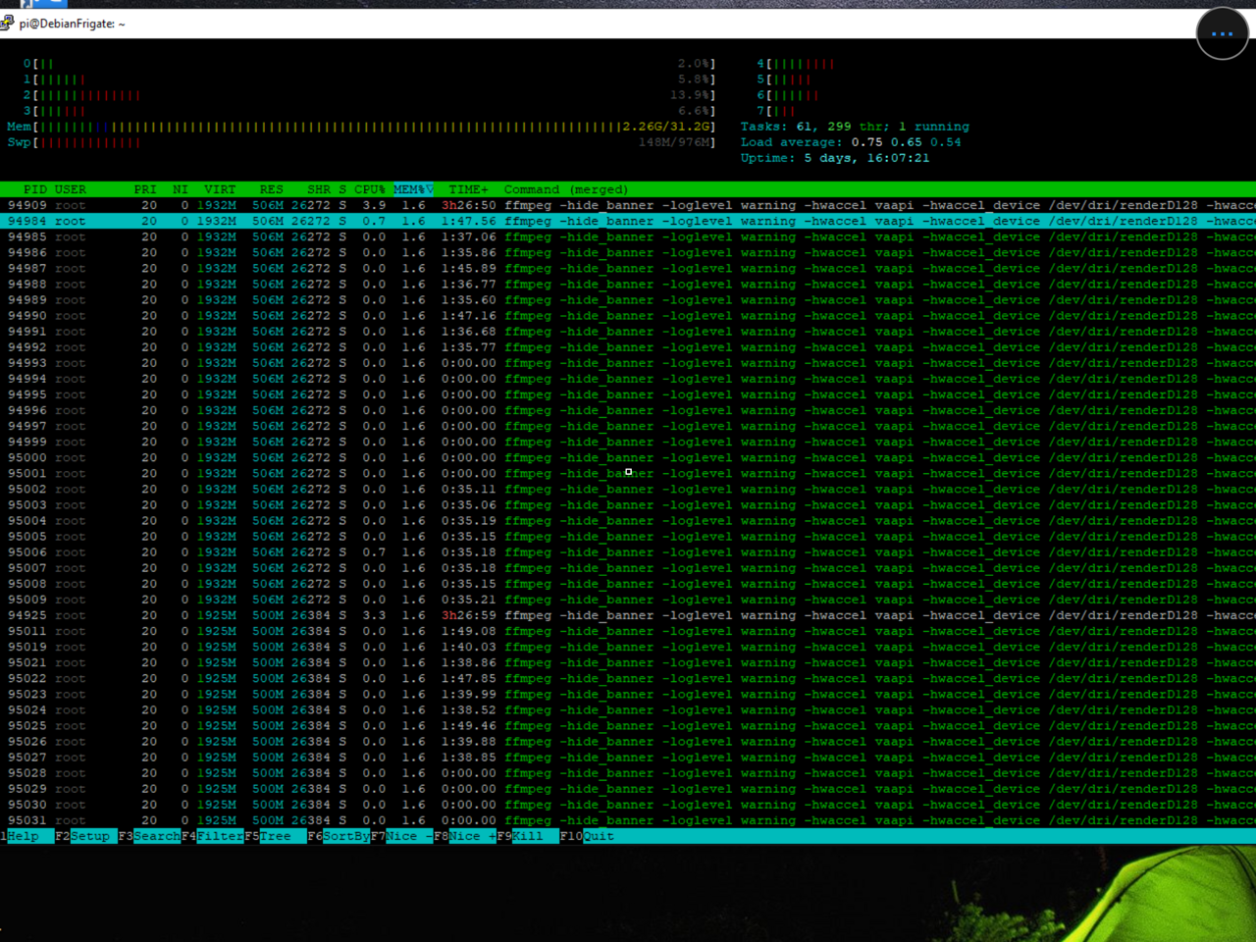
Task: Click the Uptime 5 days line
Action: (x=835, y=158)
